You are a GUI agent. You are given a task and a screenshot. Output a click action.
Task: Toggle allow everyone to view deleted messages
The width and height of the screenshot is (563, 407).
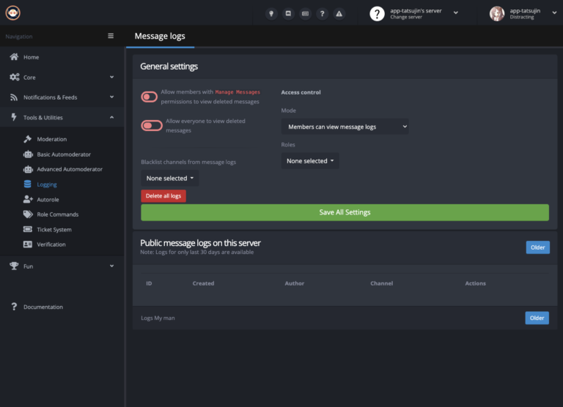point(152,125)
